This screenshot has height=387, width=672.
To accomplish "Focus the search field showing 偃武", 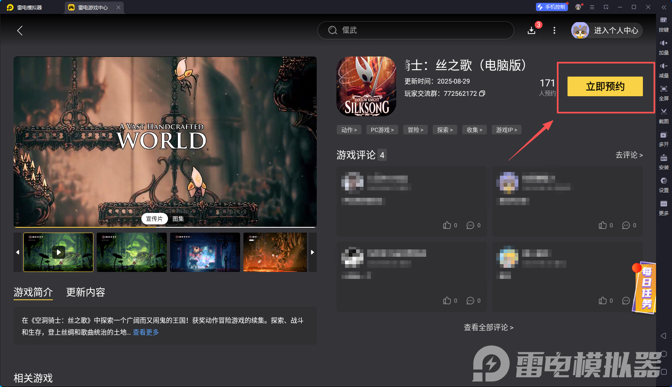I will click(x=416, y=30).
